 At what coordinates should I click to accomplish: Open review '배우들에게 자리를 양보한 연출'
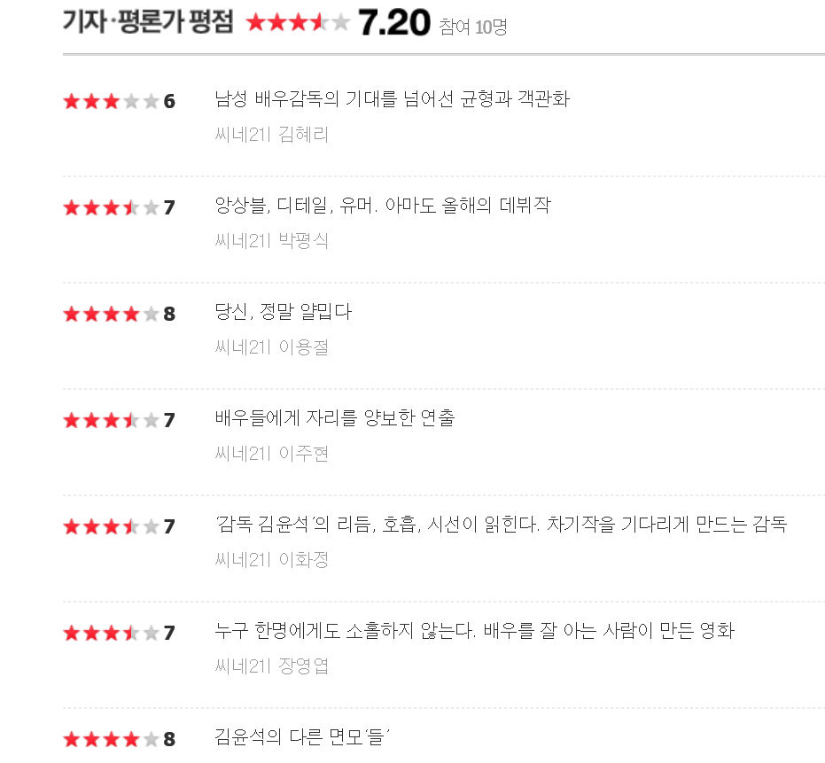(335, 417)
